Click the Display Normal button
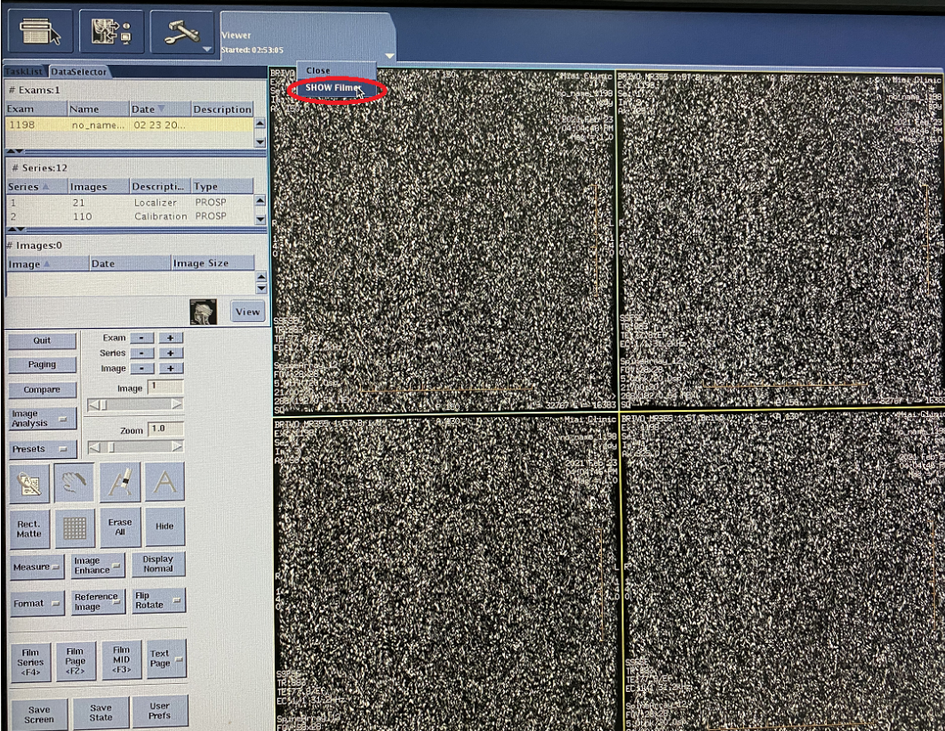Viewport: 945px width, 731px height. pyautogui.click(x=158, y=564)
